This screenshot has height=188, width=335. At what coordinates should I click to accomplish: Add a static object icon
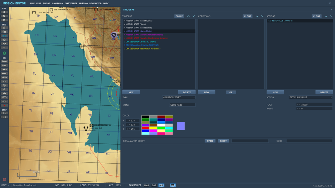pos(4,77)
